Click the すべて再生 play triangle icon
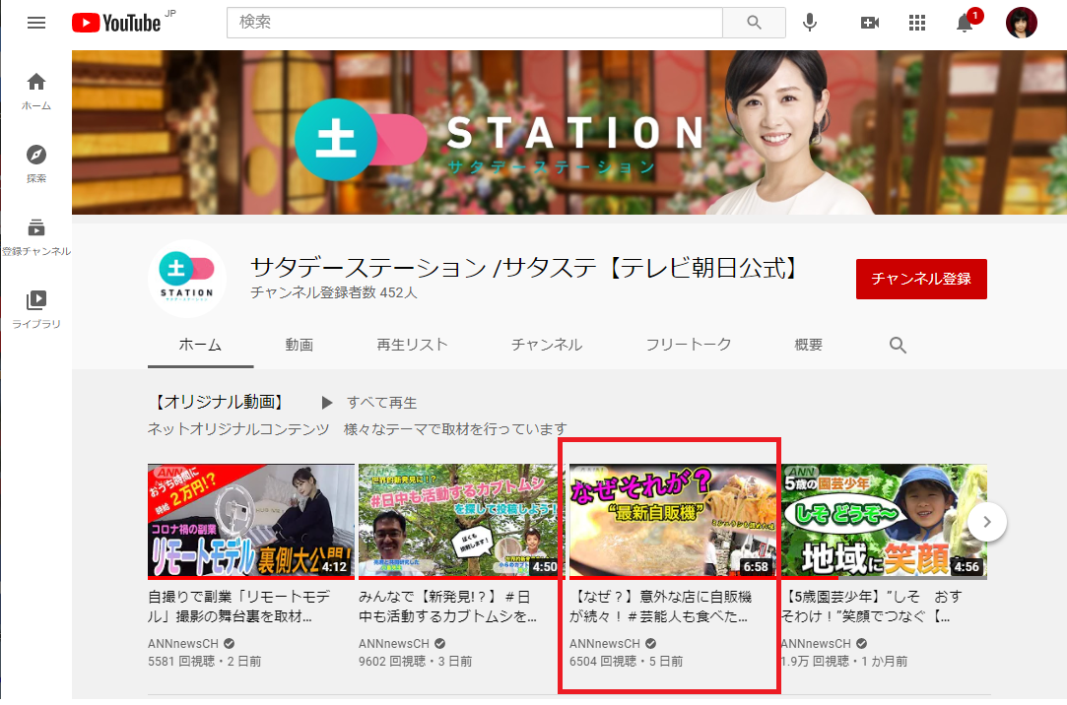Image resolution: width=1067 pixels, height=705 pixels. pyautogui.click(x=327, y=403)
